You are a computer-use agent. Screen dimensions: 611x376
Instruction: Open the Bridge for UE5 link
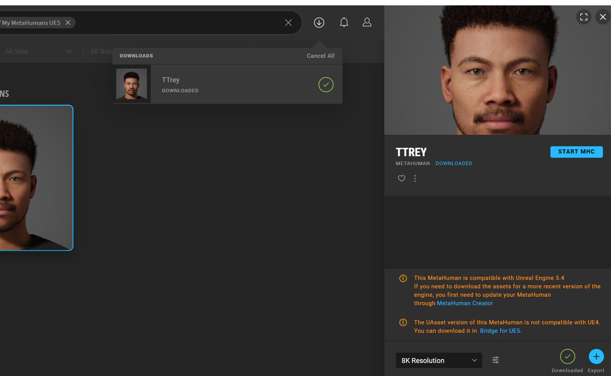coord(501,331)
